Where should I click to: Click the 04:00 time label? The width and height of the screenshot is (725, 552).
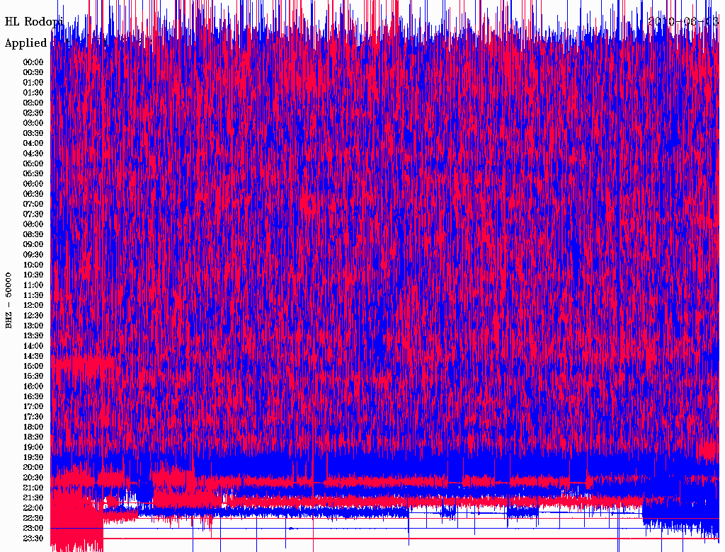click(33, 144)
